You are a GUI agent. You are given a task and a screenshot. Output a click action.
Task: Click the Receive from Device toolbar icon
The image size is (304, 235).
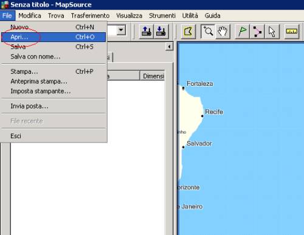[x=161, y=32]
